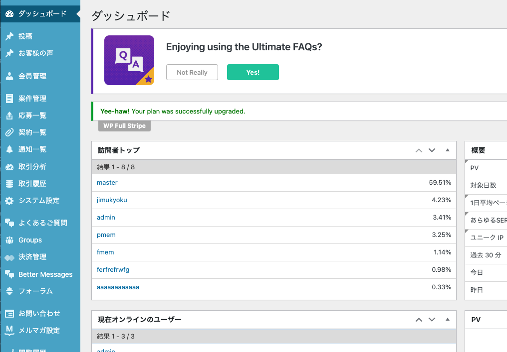Click the upload icon for 応募一覧
The width and height of the screenshot is (507, 352).
9,116
